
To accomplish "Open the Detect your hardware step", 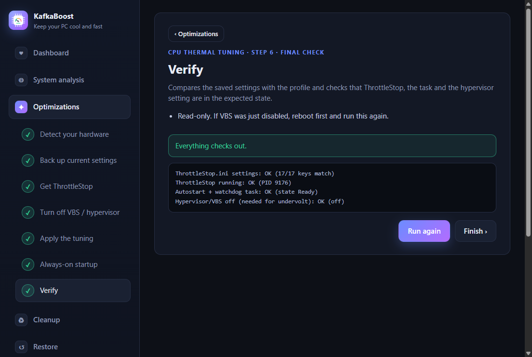I will (73, 134).
